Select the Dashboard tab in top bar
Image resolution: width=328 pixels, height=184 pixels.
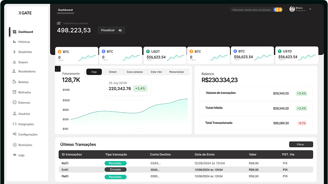click(65, 10)
